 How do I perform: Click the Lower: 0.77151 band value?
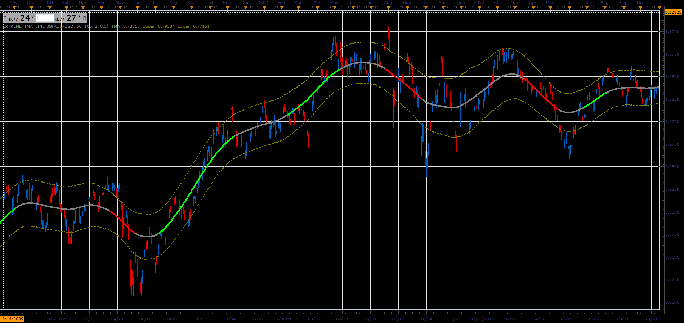193,26
